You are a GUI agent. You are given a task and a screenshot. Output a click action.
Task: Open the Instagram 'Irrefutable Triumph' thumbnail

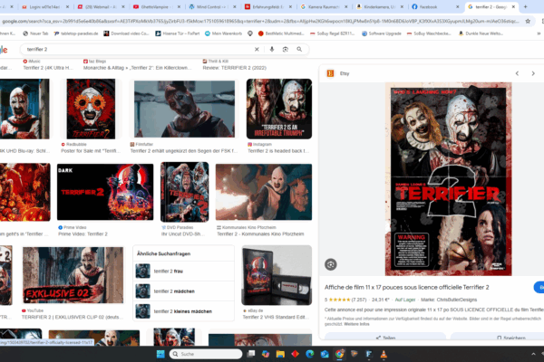[x=279, y=109]
